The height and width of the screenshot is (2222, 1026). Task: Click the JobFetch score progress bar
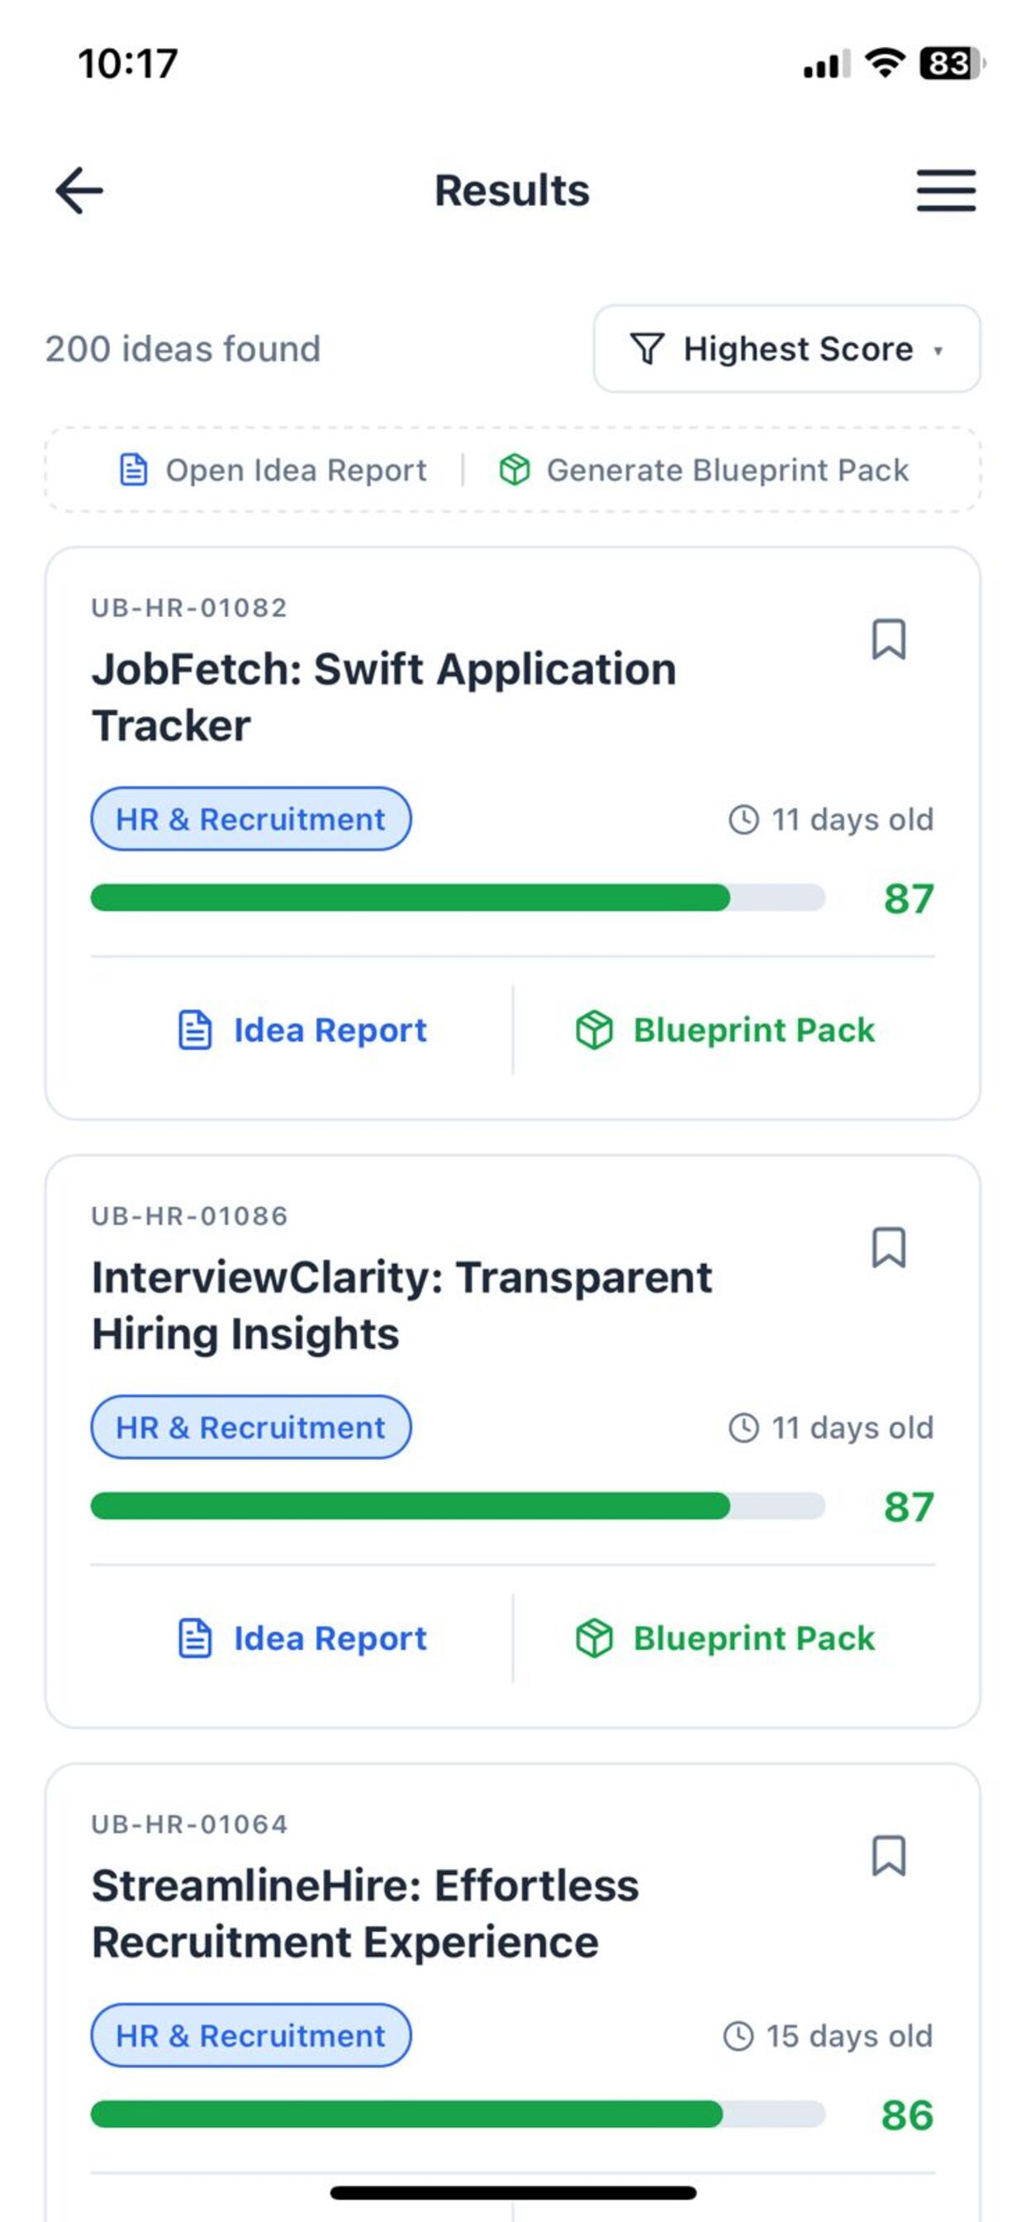pyautogui.click(x=458, y=898)
